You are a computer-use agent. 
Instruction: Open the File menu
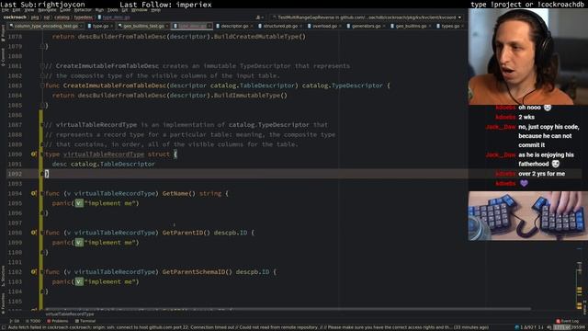coord(5,10)
